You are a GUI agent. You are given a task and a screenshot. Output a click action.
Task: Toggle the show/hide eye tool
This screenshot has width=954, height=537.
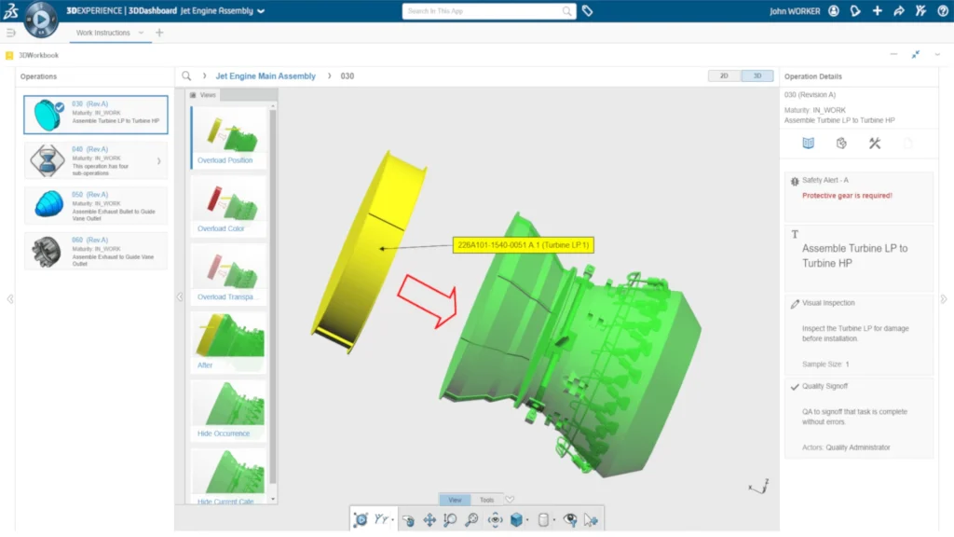click(569, 520)
